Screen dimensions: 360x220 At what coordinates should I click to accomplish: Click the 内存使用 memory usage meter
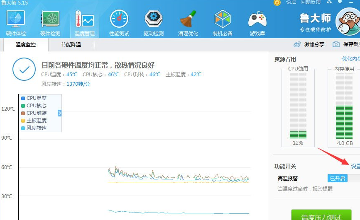point(344,106)
